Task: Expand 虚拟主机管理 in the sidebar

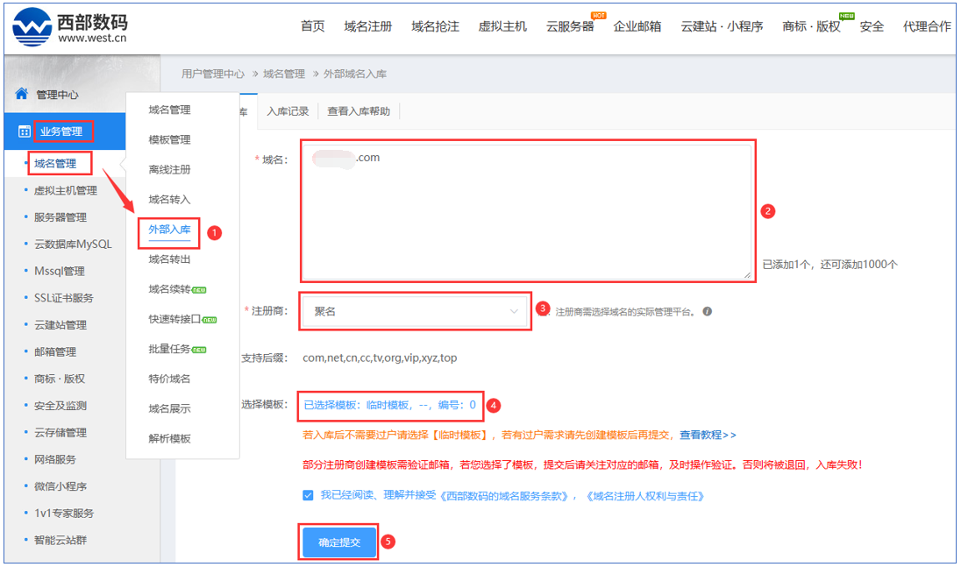Action: [x=65, y=190]
